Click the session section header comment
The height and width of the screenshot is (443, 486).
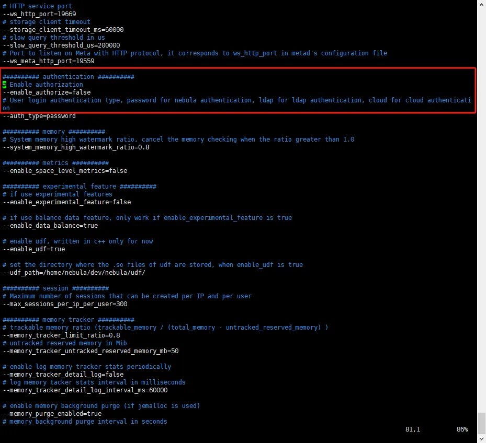point(56,288)
